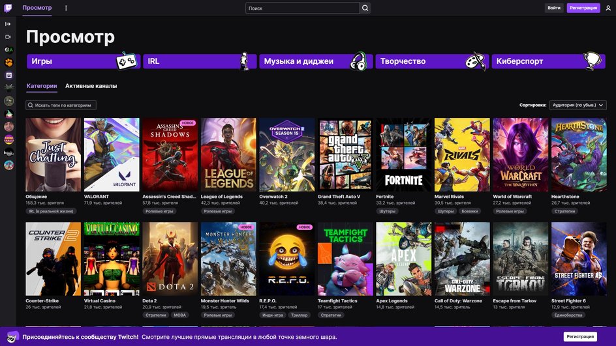
Task: Open the Киберспорт category banner
Action: pos(548,61)
